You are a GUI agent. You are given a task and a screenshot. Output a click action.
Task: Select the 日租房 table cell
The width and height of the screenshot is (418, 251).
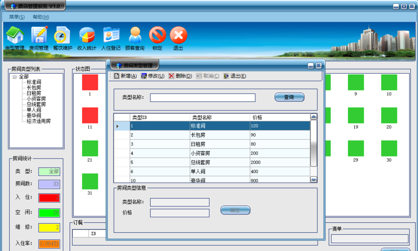click(x=220, y=144)
